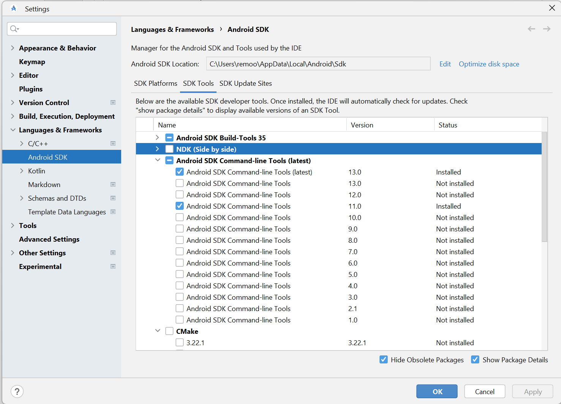Image resolution: width=561 pixels, height=404 pixels.
Task: Disable Show Package Details option
Action: [475, 360]
